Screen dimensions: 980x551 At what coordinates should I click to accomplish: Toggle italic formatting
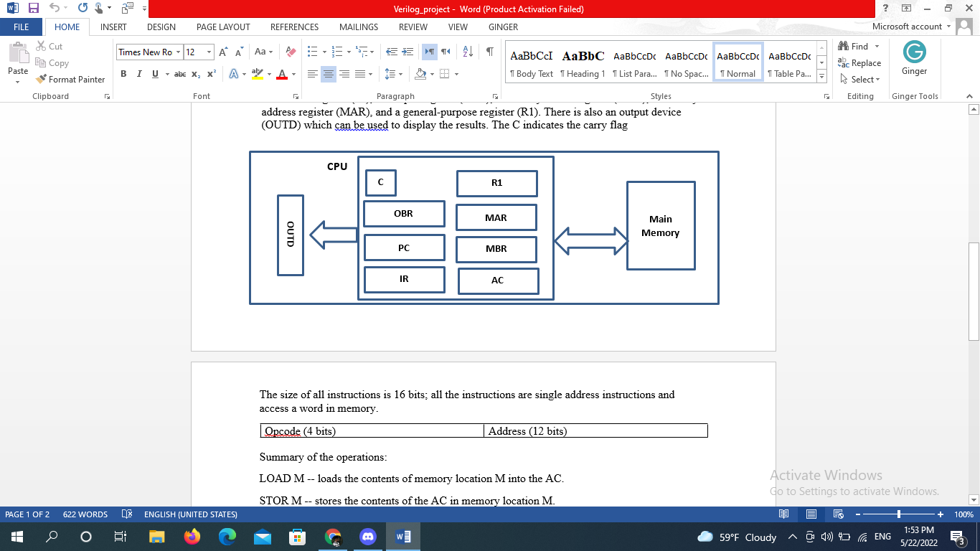point(138,73)
